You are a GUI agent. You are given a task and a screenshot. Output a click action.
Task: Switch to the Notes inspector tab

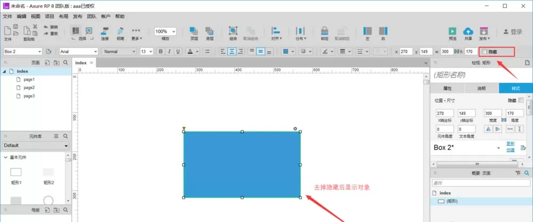tap(482, 88)
